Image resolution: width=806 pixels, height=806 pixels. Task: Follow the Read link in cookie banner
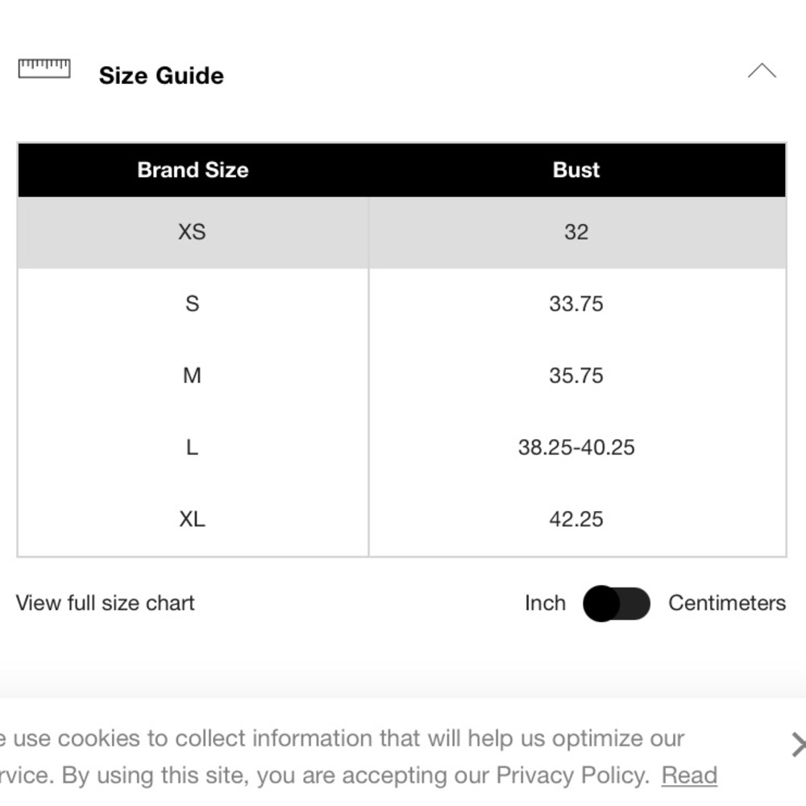[x=689, y=775]
